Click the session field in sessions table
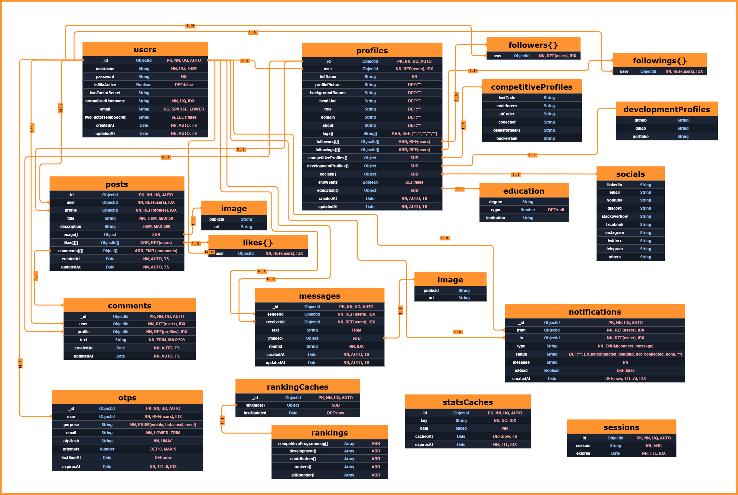The width and height of the screenshot is (738, 495). point(621,445)
